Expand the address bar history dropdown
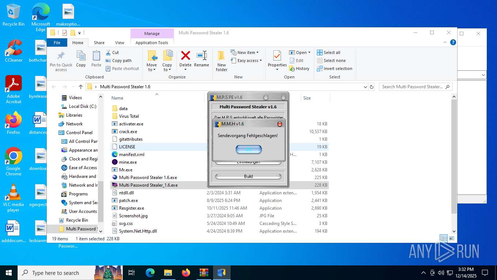 [x=365, y=87]
